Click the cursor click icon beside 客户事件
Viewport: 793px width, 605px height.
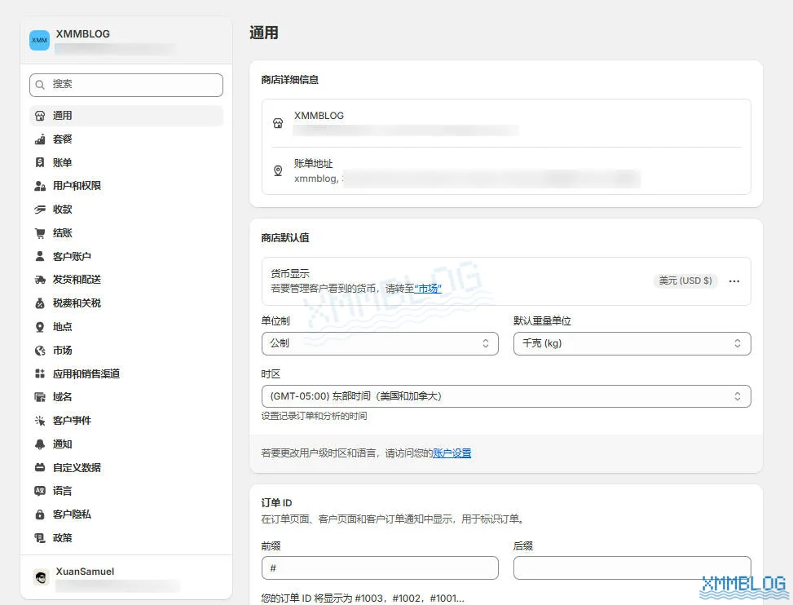tap(40, 421)
